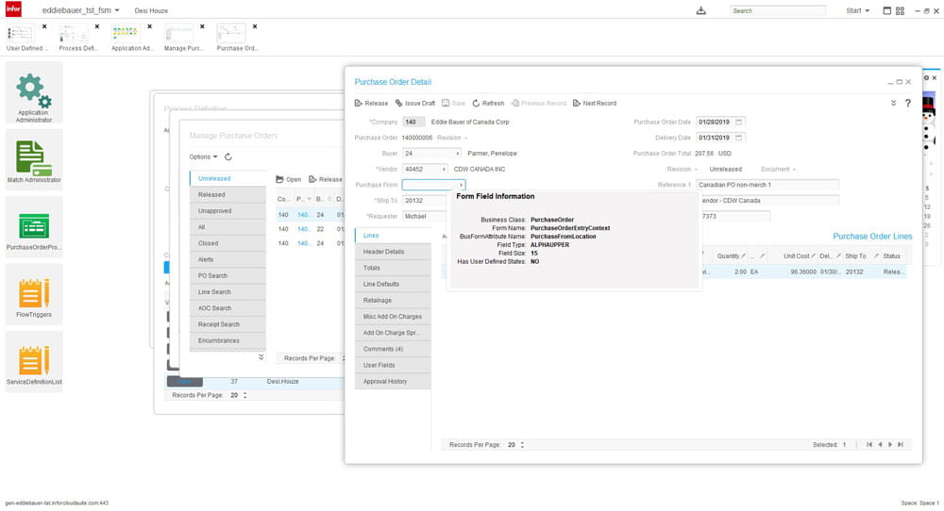This screenshot has height=511, width=944.
Task: Select the User Fields tab
Action: pos(393,366)
